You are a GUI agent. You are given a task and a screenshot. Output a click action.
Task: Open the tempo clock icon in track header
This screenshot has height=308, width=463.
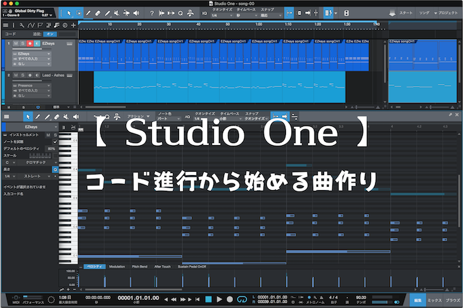(65, 25)
